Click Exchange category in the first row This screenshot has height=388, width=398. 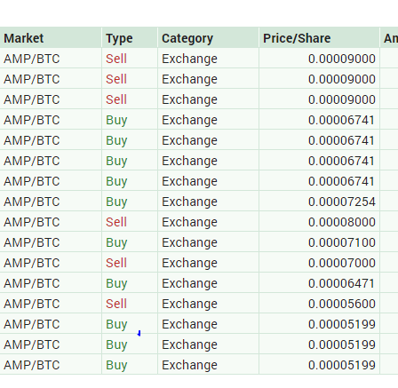(189, 59)
